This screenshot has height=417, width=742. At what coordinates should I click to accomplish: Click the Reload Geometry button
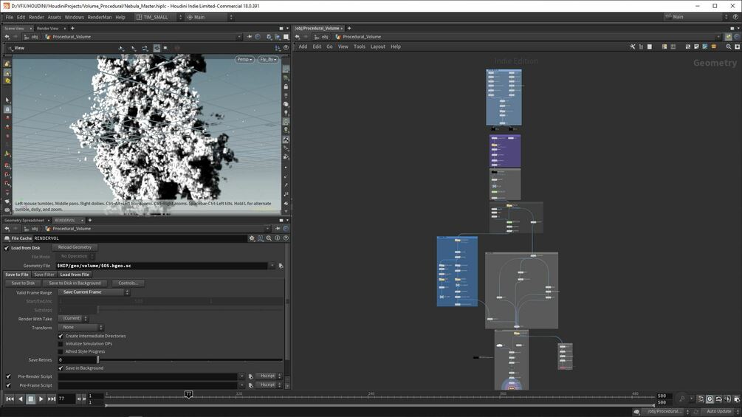[x=75, y=247]
